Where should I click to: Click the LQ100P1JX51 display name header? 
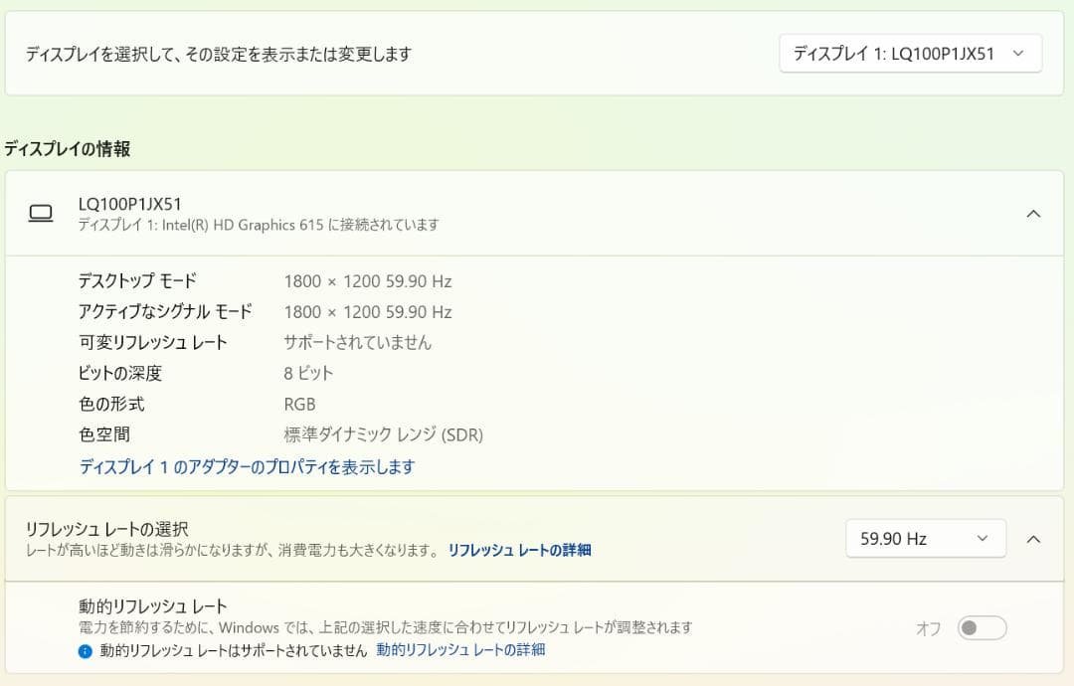pyautogui.click(x=129, y=203)
